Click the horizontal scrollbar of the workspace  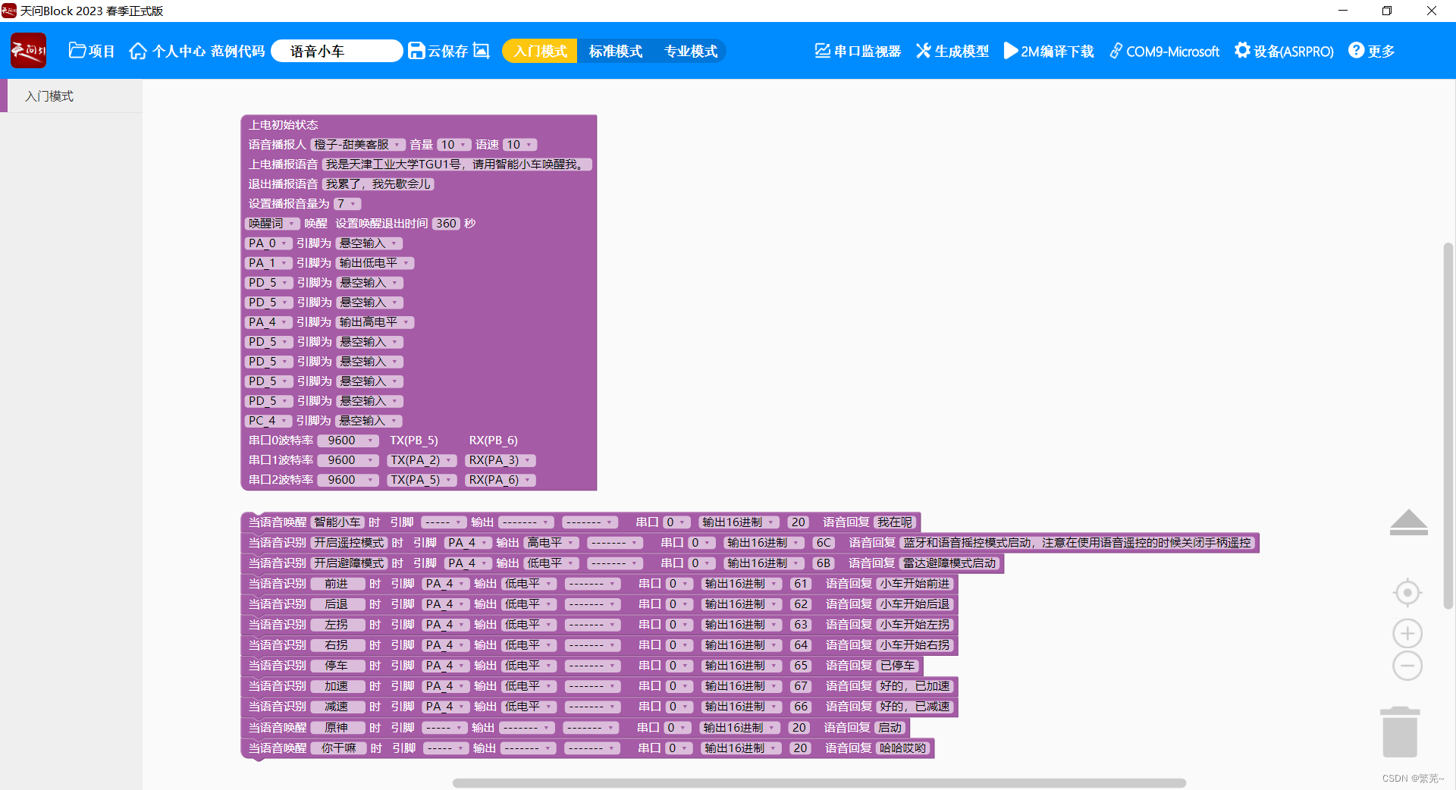(819, 782)
